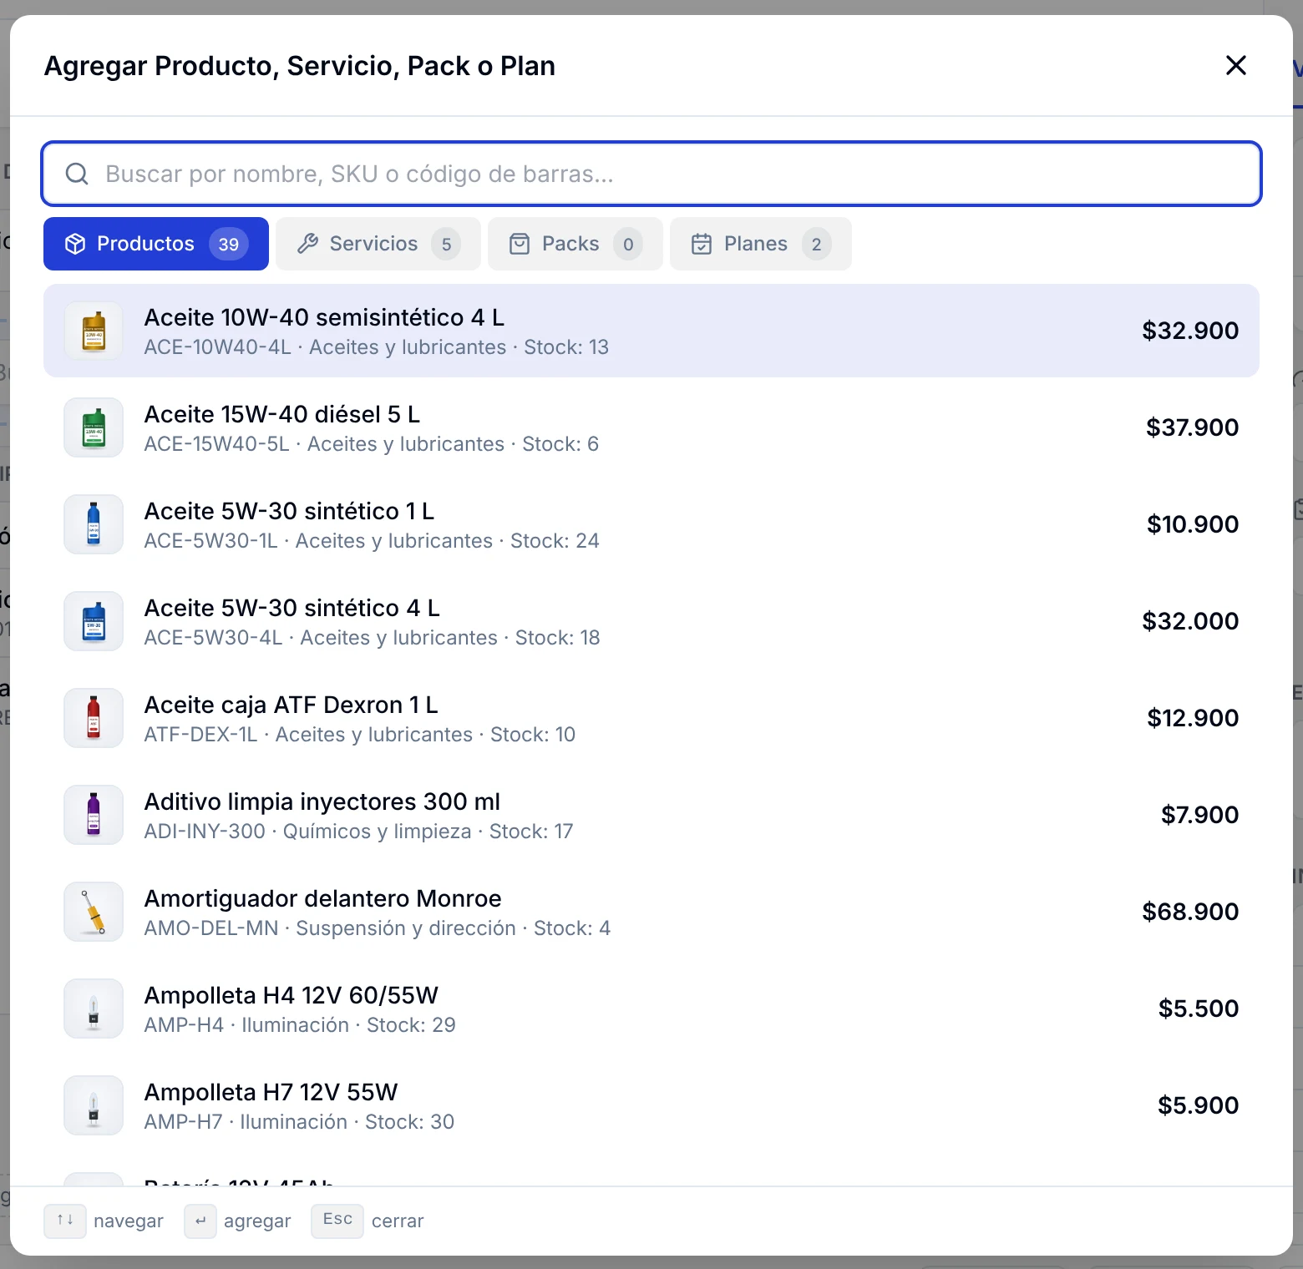Image resolution: width=1303 pixels, height=1269 pixels.
Task: Click the Aceite 10W-40 semisintético product thumbnail
Action: point(94,331)
